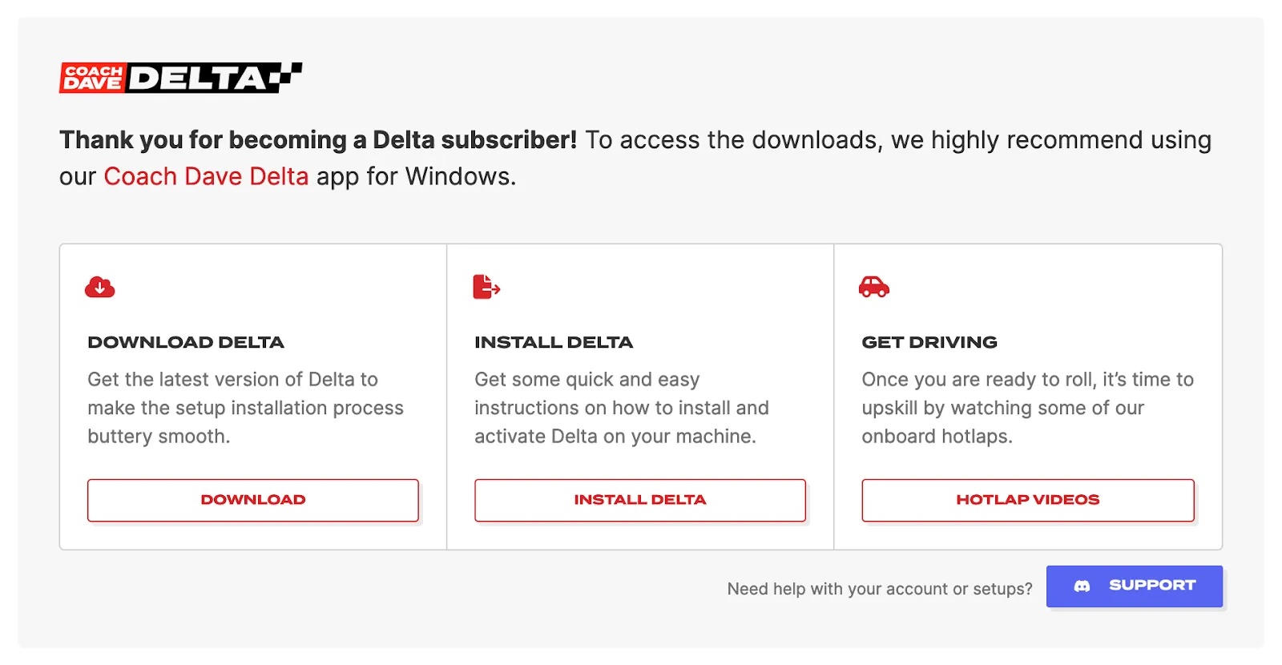The height and width of the screenshot is (665, 1282).
Task: Click the cloud download icon above Download Delta
Action: point(99,287)
